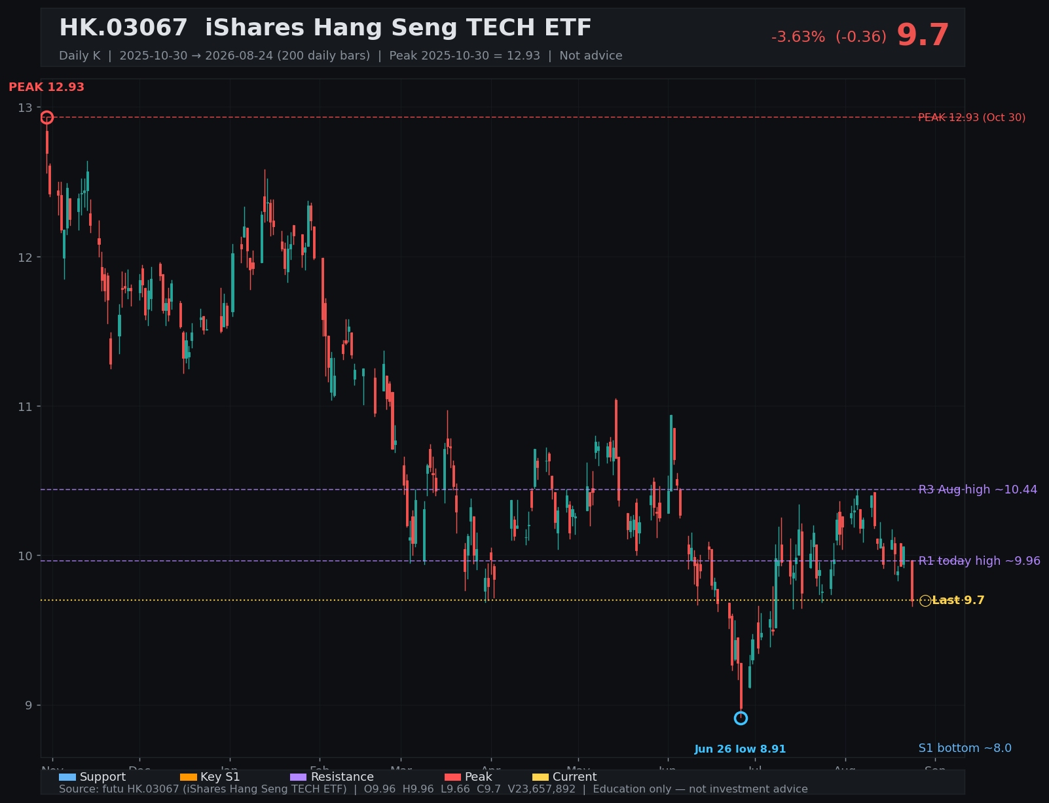
Task: Click the "L9.66" low value in the footer
Action: click(455, 789)
